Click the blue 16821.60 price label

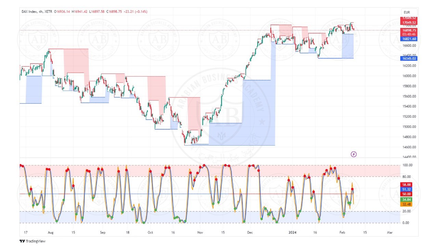coord(409,39)
